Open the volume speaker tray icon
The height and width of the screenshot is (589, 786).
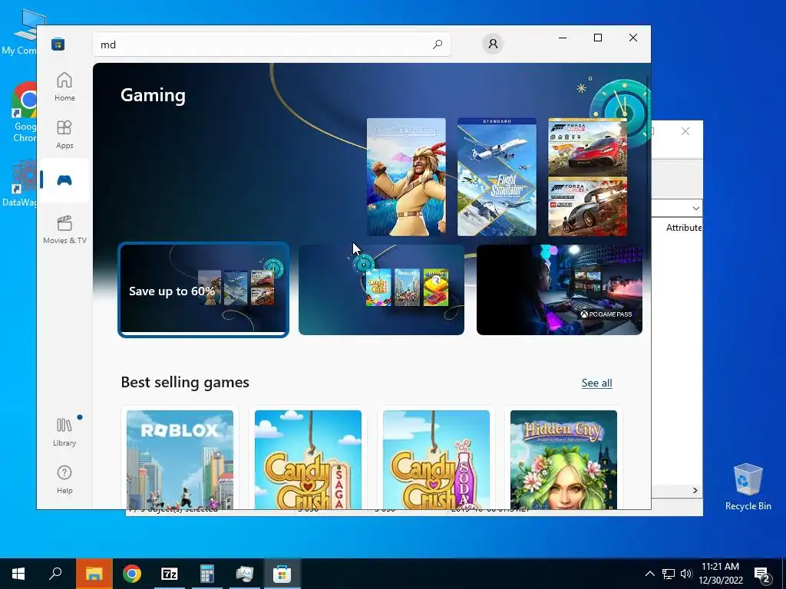pos(686,574)
